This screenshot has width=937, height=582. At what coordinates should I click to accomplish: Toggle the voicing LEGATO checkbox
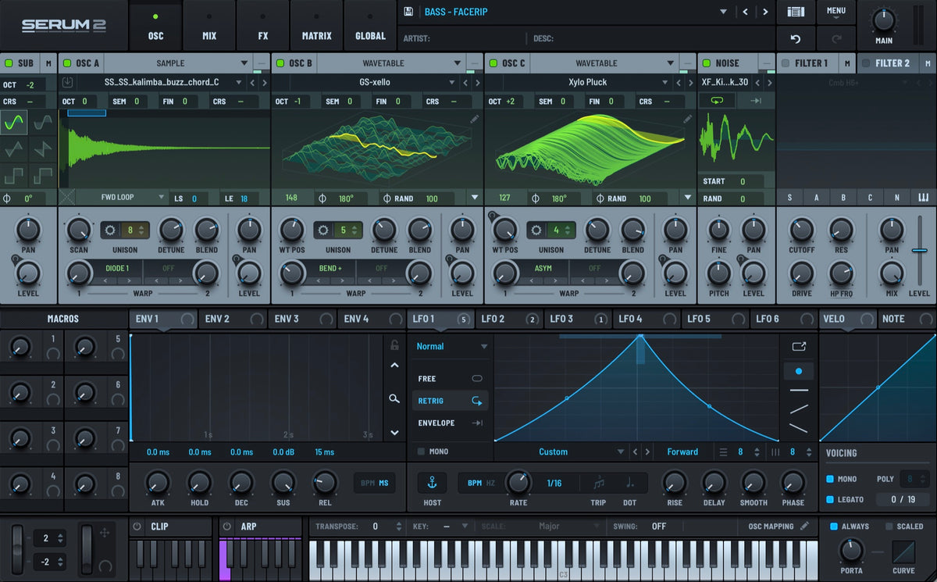pos(830,499)
